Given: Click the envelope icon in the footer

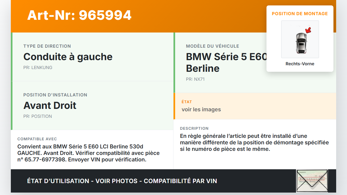Looking at the screenshot, I should (312, 181).
